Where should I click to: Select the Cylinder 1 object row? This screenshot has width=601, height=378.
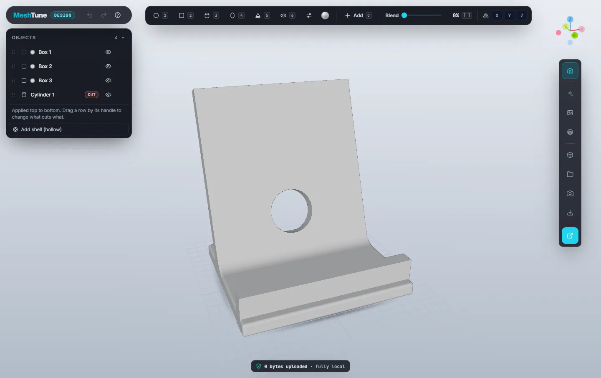click(x=69, y=95)
